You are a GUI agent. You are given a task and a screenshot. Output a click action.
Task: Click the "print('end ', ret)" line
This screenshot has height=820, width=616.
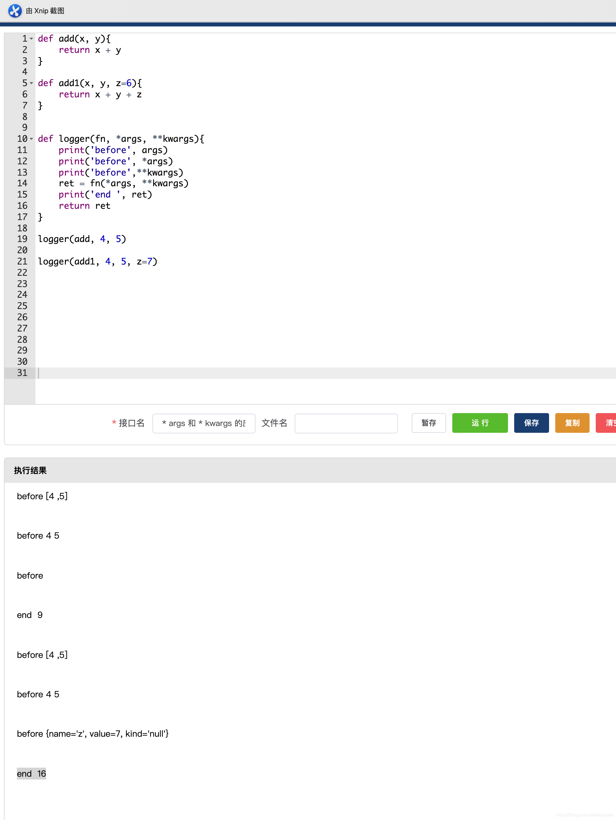pos(105,195)
